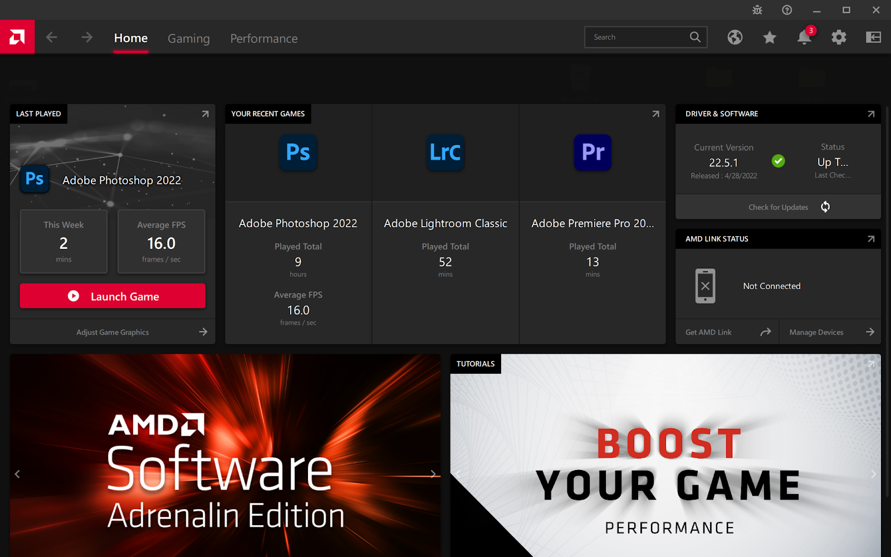Expand the AMD Link Status panel arrow
This screenshot has width=891, height=557.
871,239
